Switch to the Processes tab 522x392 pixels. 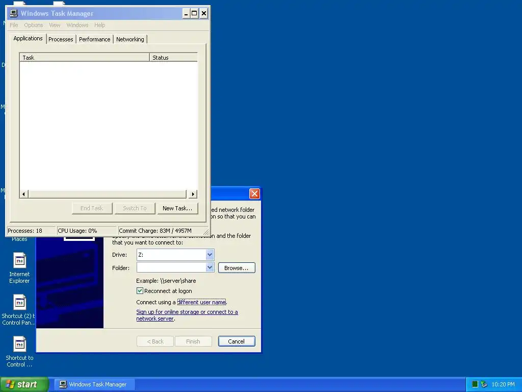point(61,39)
